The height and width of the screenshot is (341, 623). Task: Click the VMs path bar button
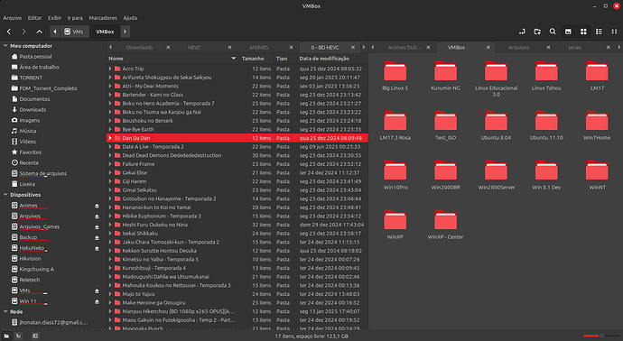[74, 32]
